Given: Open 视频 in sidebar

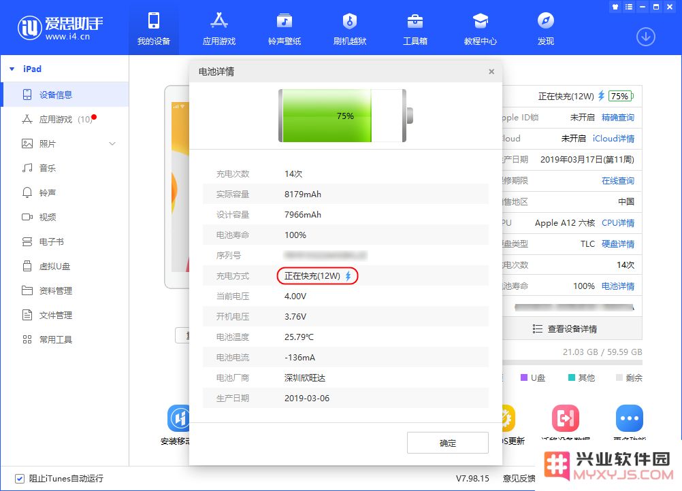Looking at the screenshot, I should point(65,217).
